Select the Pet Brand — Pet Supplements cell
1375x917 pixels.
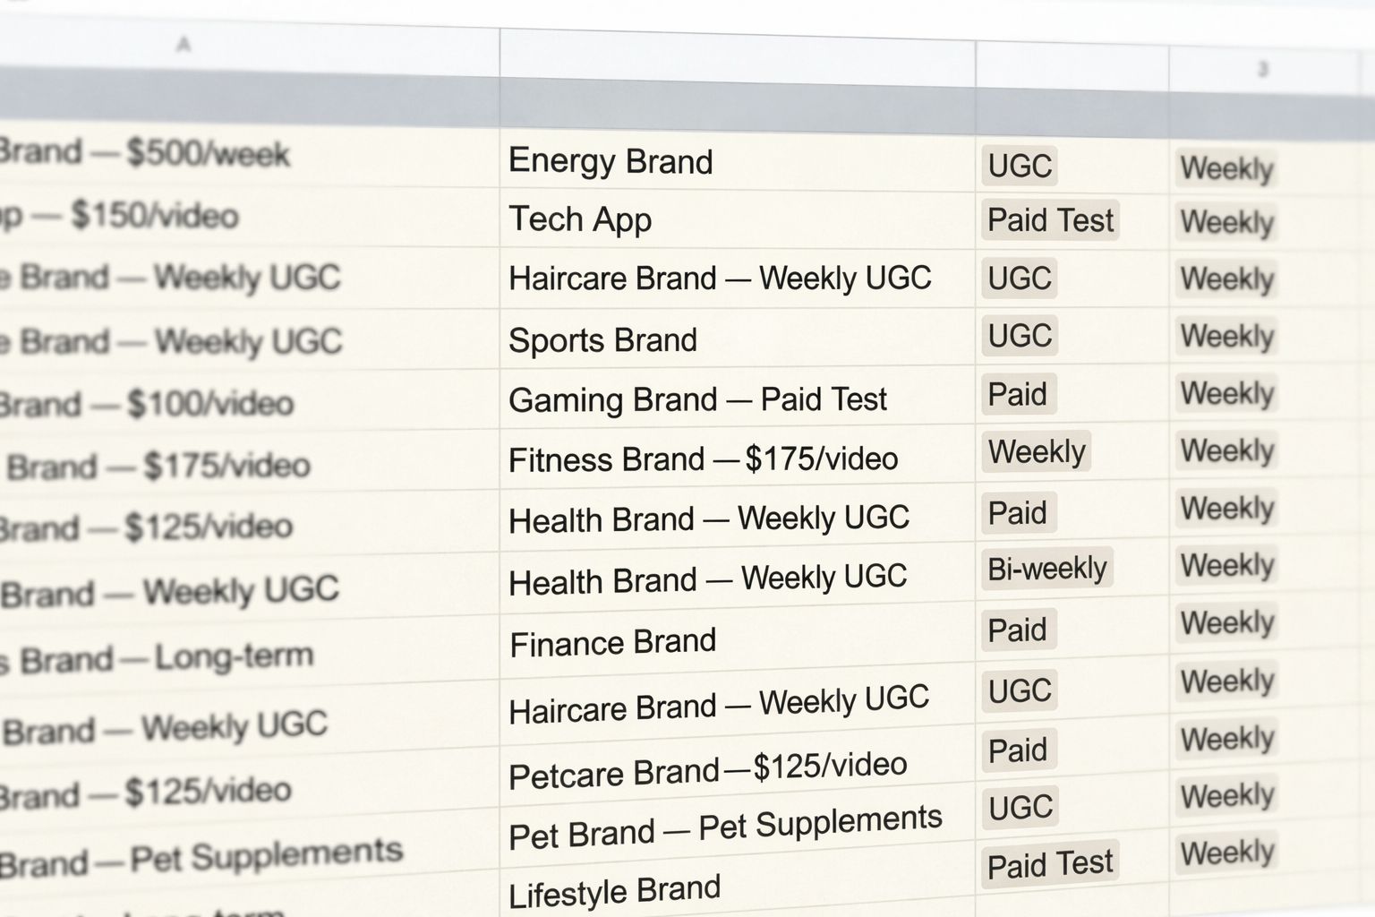point(737,828)
